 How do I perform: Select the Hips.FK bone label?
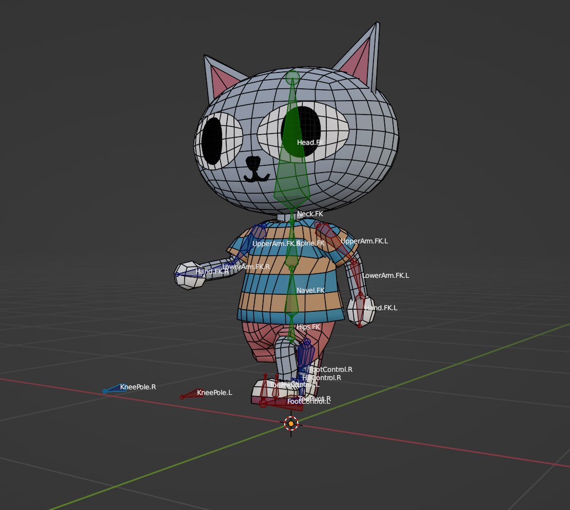pos(308,327)
